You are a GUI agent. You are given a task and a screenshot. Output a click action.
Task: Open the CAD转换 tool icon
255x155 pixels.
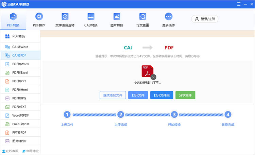pos(91,16)
